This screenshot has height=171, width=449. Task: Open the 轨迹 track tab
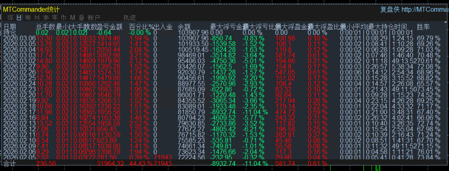pyautogui.click(x=130, y=17)
